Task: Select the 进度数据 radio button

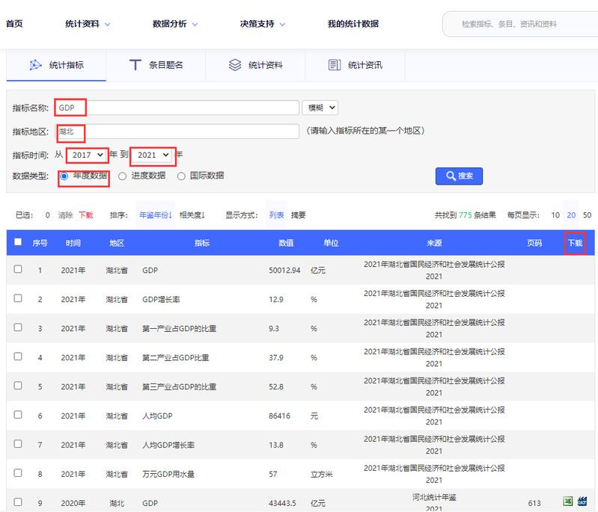Action: click(x=123, y=176)
